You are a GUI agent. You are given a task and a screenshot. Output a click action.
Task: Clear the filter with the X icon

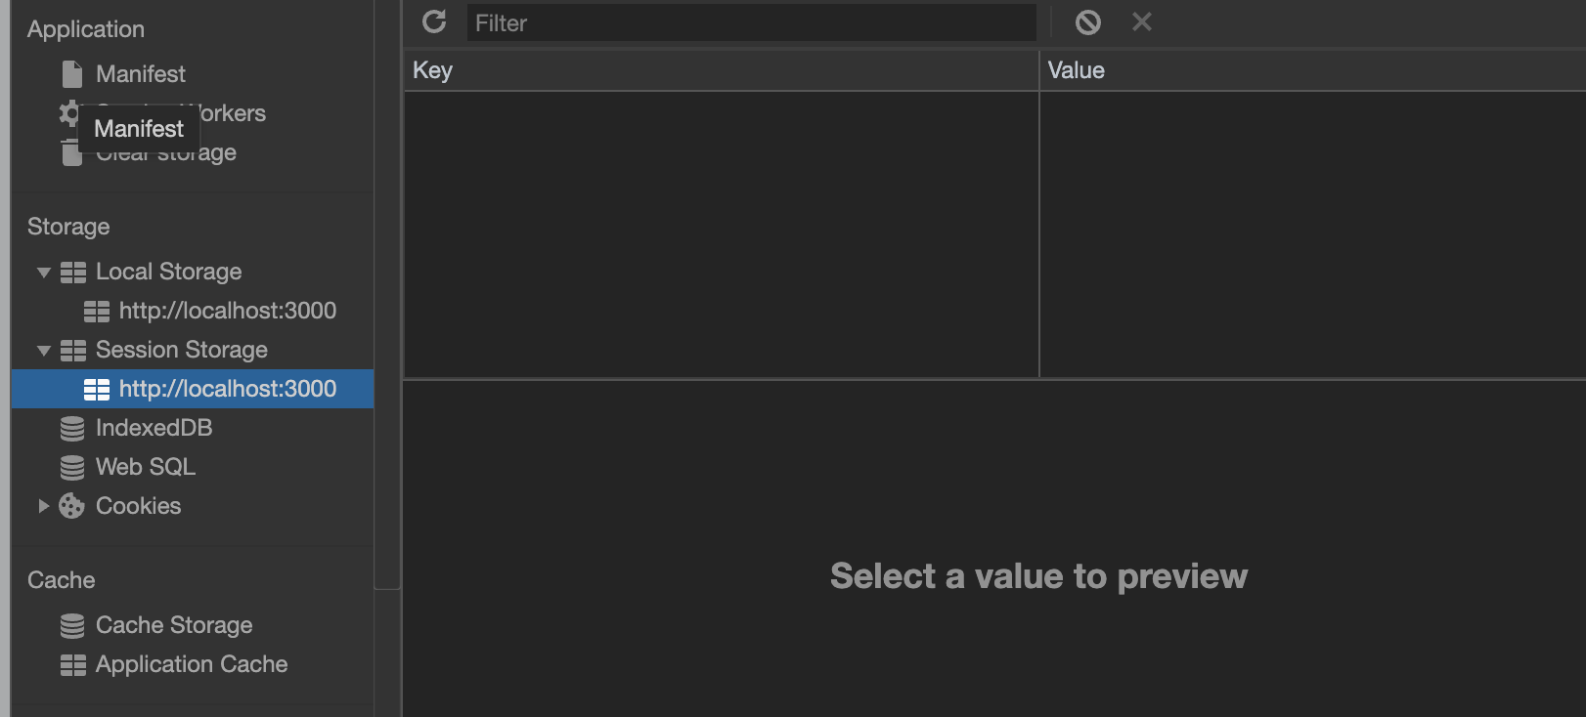(1141, 21)
